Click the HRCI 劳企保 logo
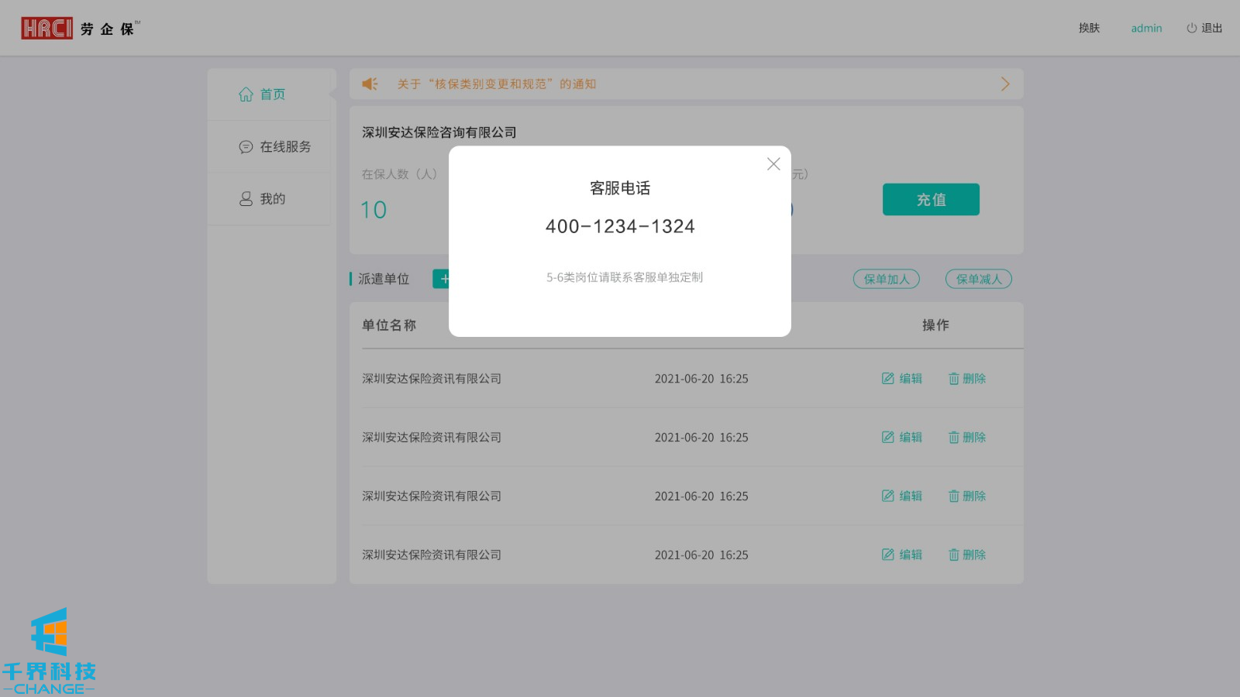 tap(79, 29)
